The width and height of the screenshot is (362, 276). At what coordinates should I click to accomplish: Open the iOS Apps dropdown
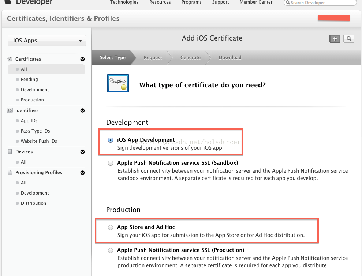coord(47,41)
